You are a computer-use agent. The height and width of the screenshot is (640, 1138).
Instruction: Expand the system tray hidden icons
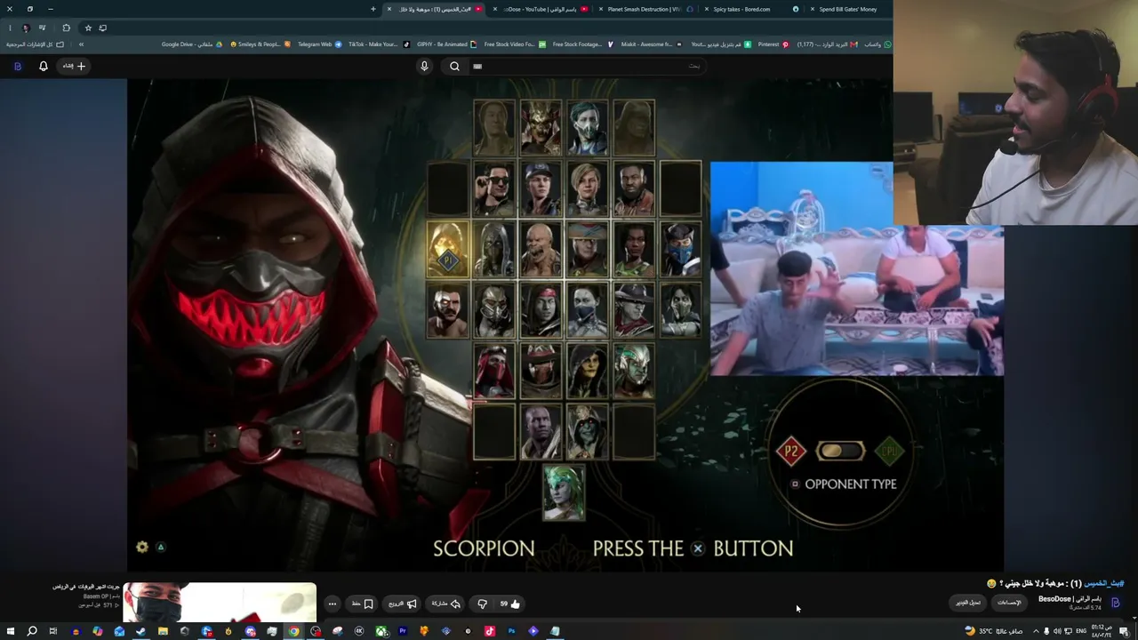point(1035,631)
